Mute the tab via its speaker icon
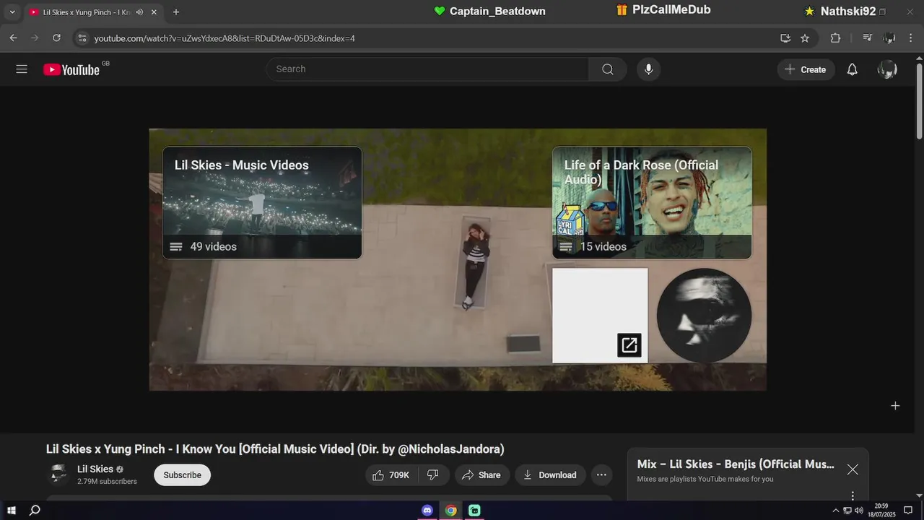924x520 pixels. [x=139, y=12]
